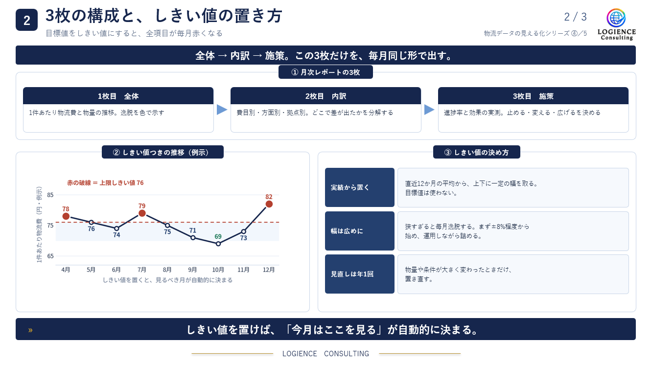The height and width of the screenshot is (366, 651).
Task: Click the slide title 3枚の構成と、しきい値の置き方
Action: tap(164, 16)
